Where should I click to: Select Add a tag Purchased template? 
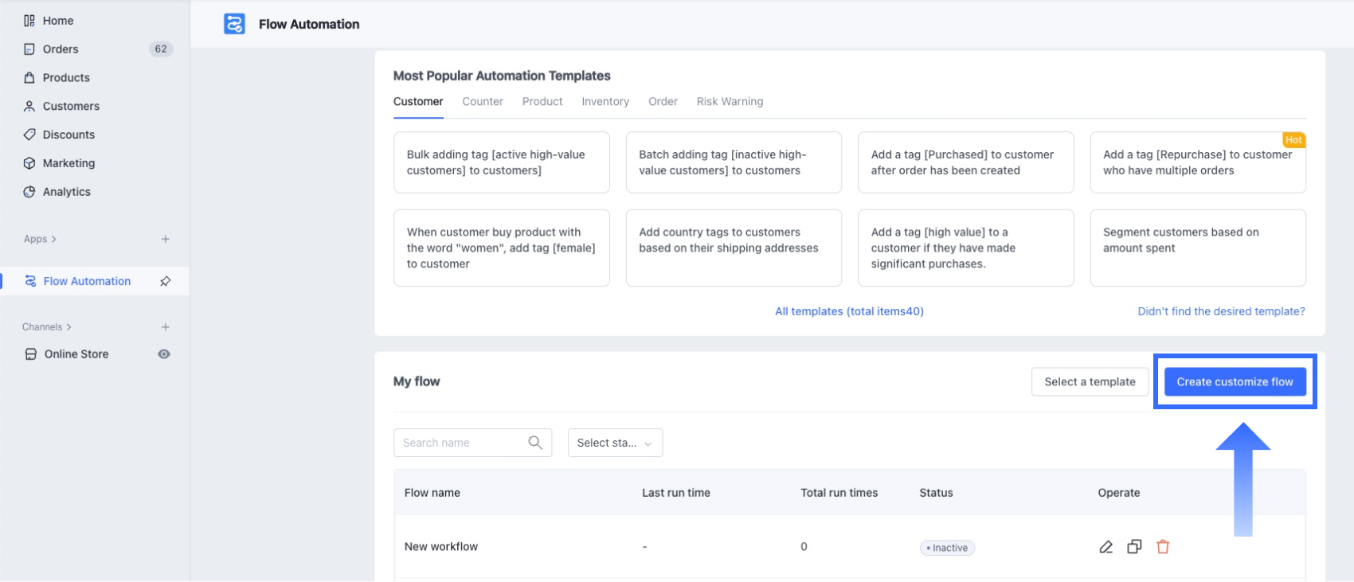point(965,162)
